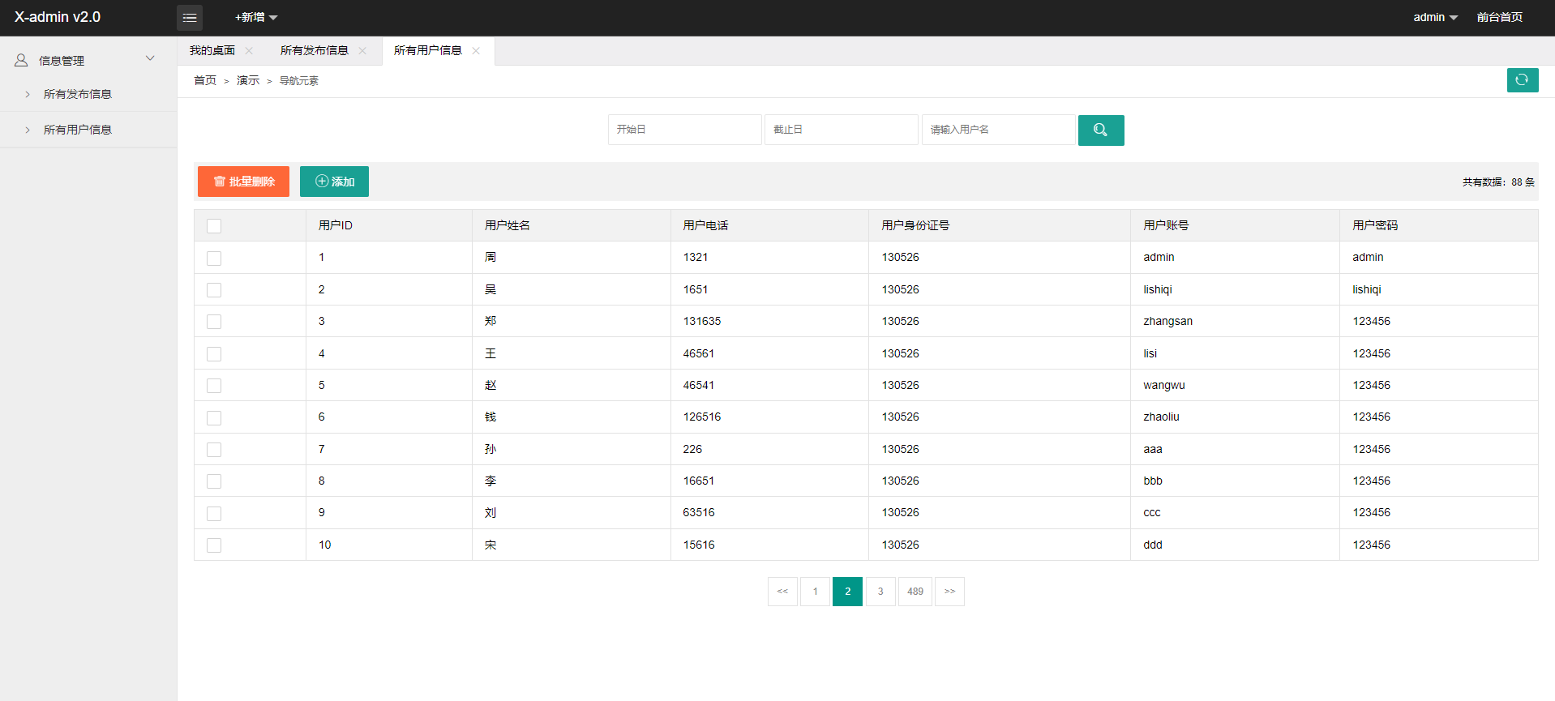The width and height of the screenshot is (1555, 701).
Task: Check the checkbox for user ID 2
Action: click(214, 290)
